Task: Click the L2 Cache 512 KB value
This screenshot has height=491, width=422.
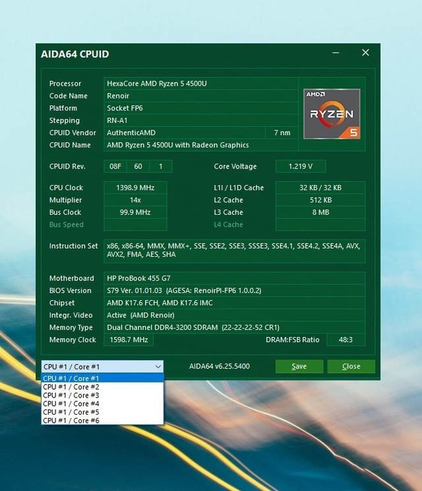Action: pos(320,200)
